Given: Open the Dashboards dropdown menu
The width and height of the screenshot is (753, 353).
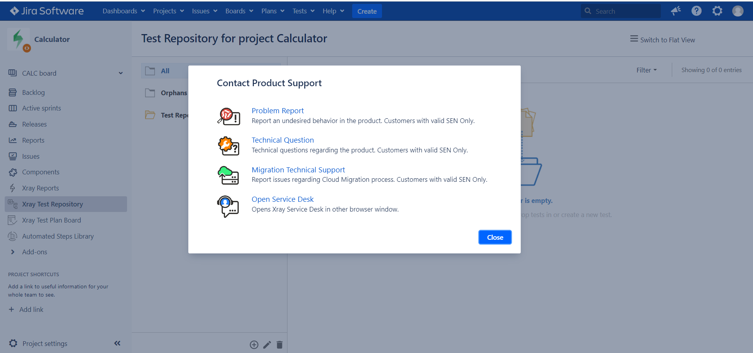Looking at the screenshot, I should (124, 11).
